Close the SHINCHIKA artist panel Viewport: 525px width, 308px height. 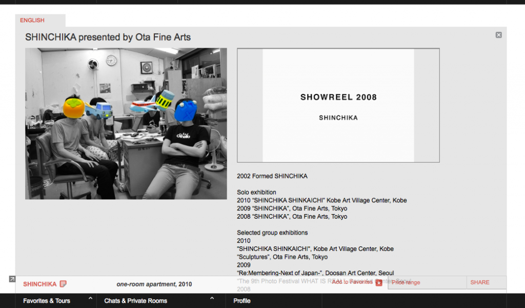[498, 35]
